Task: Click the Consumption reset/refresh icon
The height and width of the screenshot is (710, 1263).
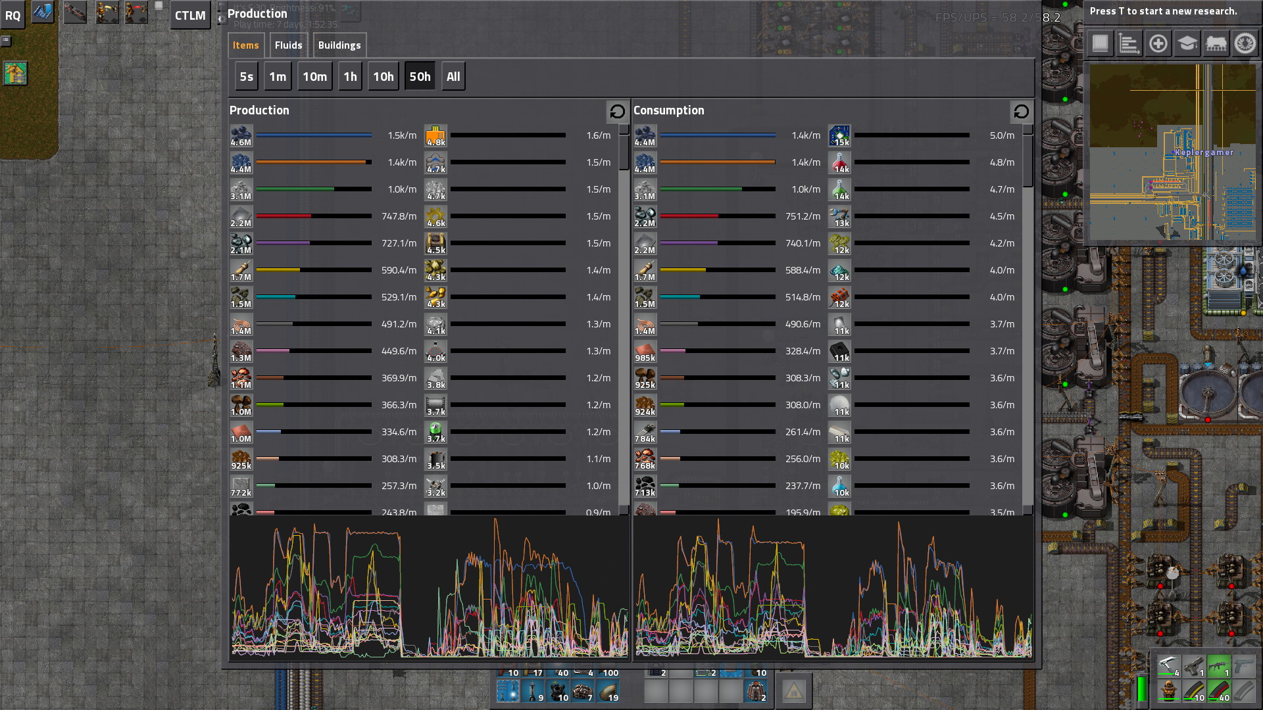Action: click(x=1022, y=112)
